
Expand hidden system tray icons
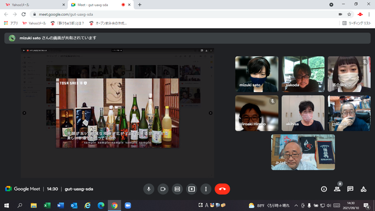point(296,206)
